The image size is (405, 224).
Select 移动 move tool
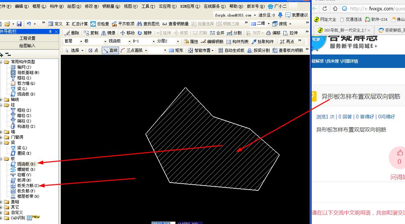pyautogui.click(x=127, y=33)
